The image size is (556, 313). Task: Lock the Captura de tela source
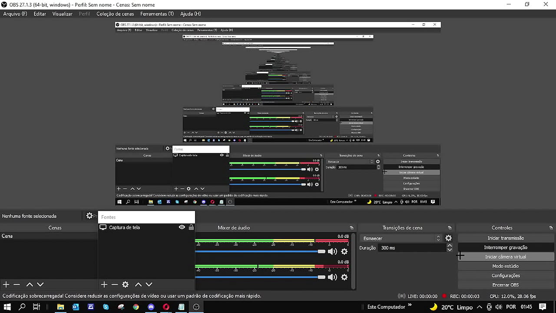click(191, 227)
